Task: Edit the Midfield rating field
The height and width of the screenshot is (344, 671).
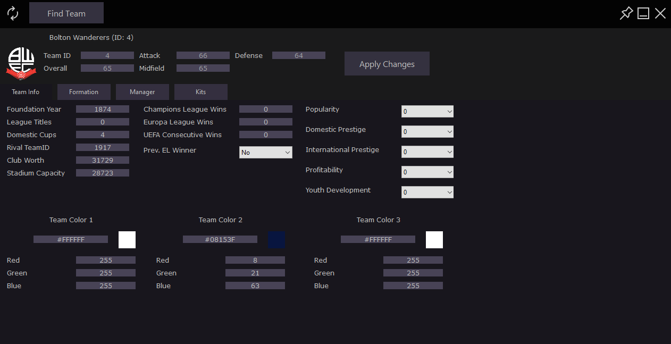Action: tap(203, 68)
